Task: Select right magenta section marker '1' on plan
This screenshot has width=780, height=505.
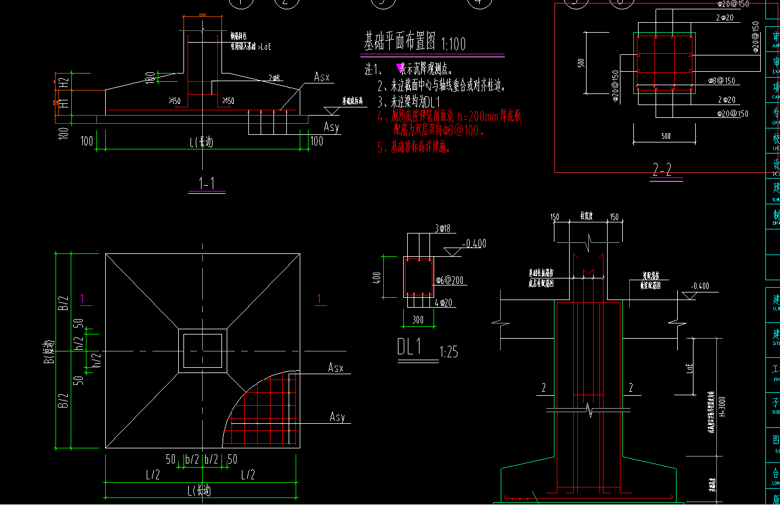Action: pyautogui.click(x=319, y=299)
